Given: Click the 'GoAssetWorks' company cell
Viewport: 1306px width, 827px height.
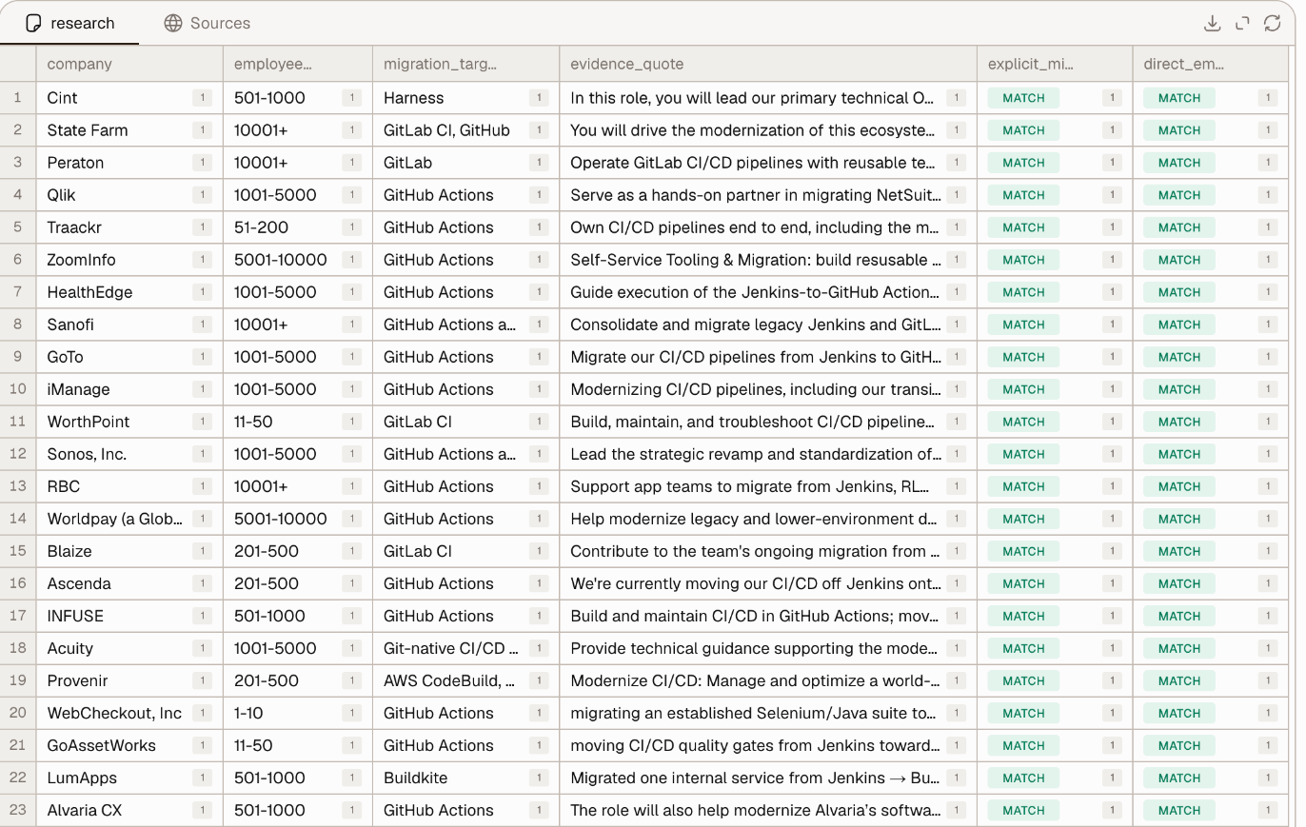Looking at the screenshot, I should pyautogui.click(x=129, y=745).
